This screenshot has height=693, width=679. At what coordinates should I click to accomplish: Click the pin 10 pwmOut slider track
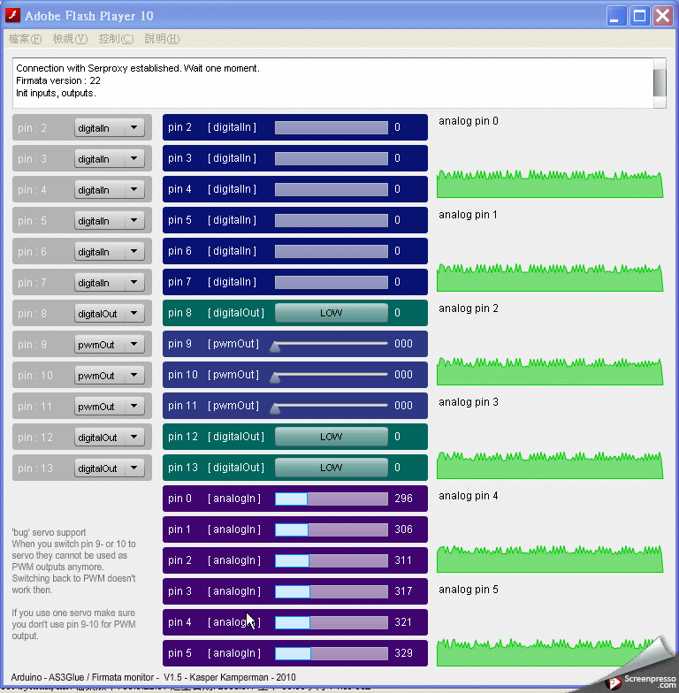pos(331,374)
